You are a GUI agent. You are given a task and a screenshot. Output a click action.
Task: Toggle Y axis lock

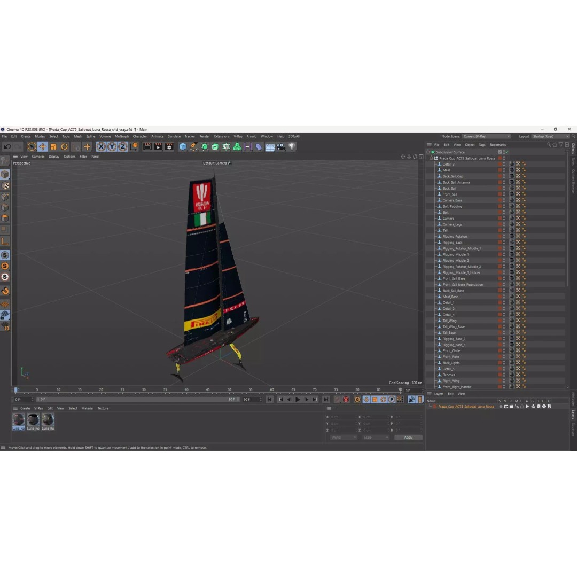click(112, 147)
